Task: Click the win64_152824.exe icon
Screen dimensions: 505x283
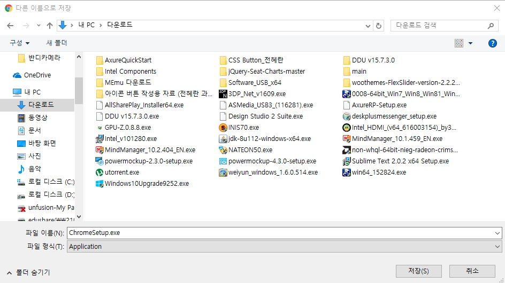Action: pos(347,172)
